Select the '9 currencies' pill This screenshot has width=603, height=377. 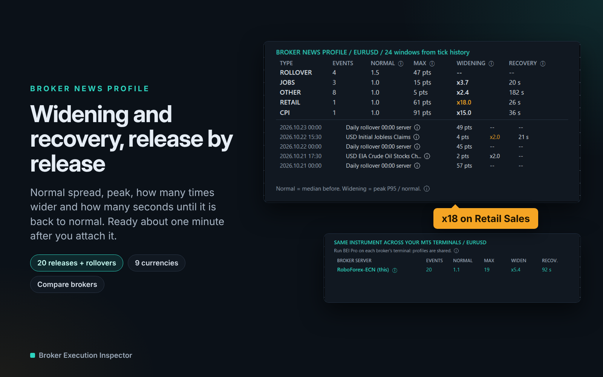point(156,263)
